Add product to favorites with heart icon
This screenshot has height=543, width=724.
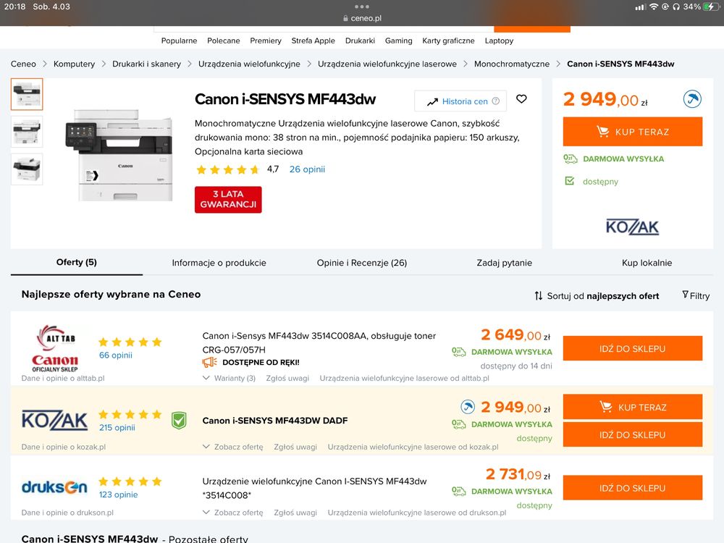point(521,98)
